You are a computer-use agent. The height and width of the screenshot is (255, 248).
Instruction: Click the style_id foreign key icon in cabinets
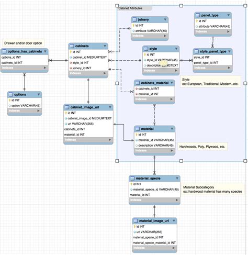[x=71, y=63]
